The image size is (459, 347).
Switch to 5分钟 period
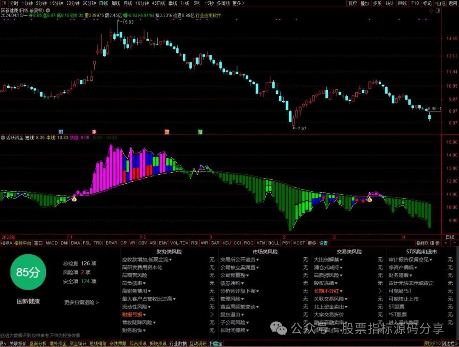tap(41, 3)
